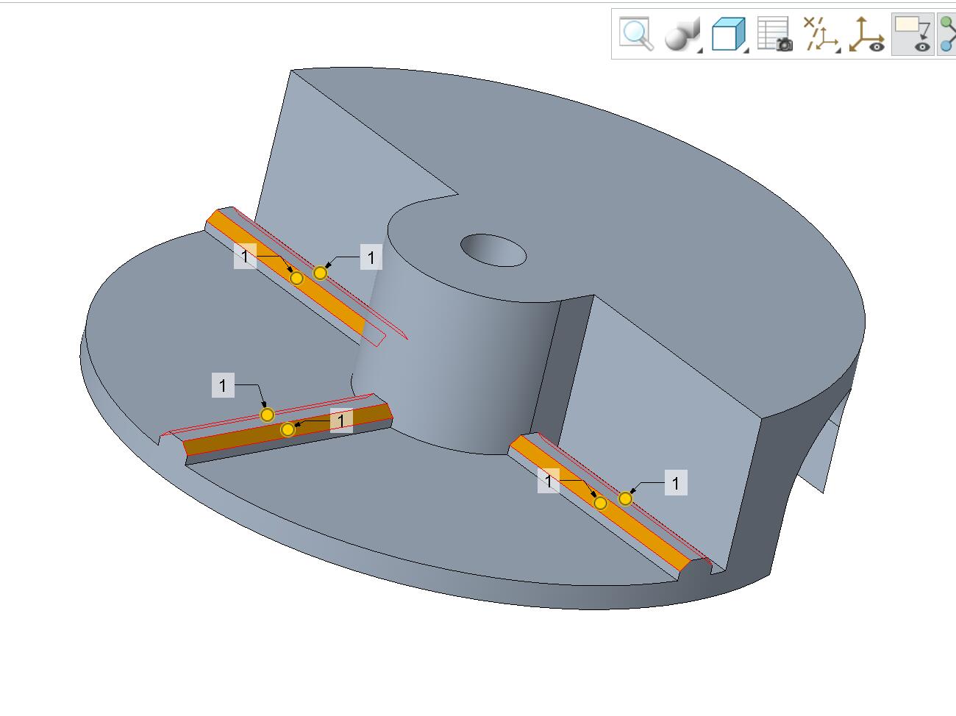Expand the saved orientations dropdown arrow
The height and width of the screenshot is (716, 956).
pos(746,49)
